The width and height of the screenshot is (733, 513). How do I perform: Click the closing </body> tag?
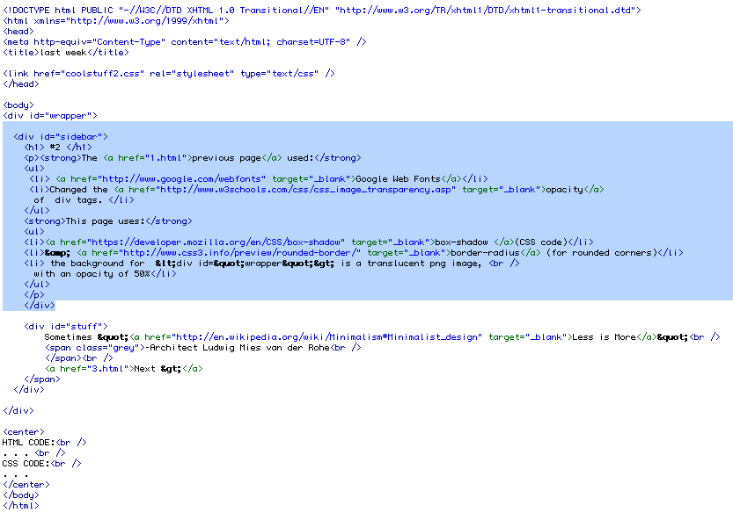coord(21,495)
